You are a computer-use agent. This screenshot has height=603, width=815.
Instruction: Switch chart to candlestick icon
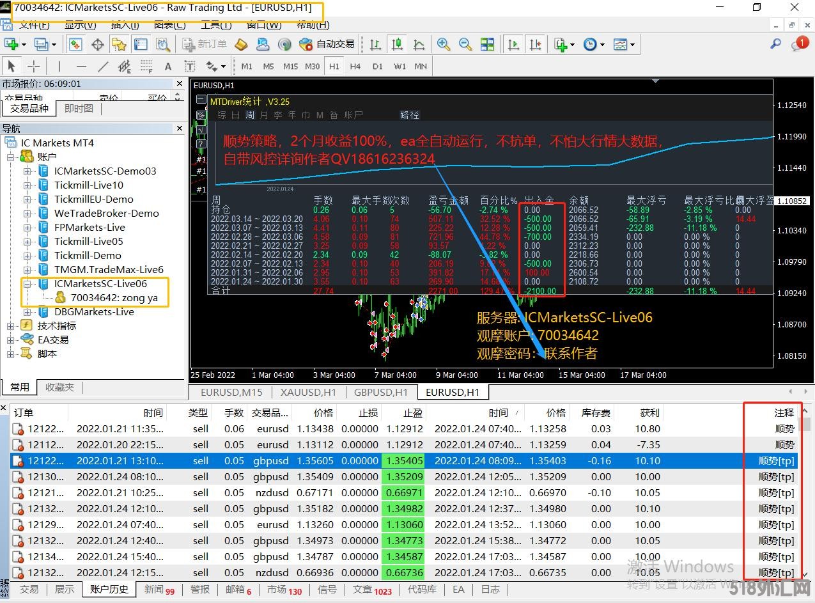[x=397, y=44]
